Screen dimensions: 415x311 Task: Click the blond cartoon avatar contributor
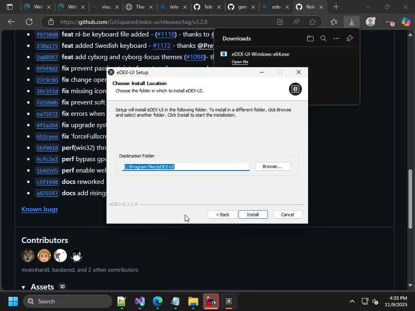coord(44,256)
